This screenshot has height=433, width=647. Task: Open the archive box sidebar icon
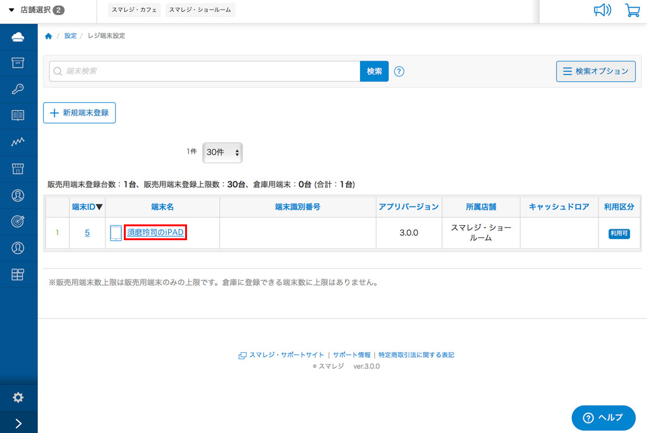[18, 63]
